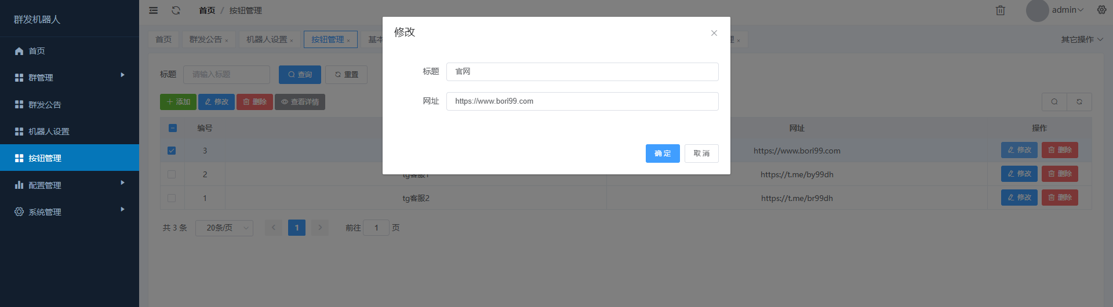Click the 标题 input field in dialog
The height and width of the screenshot is (307, 1113).
click(x=582, y=72)
